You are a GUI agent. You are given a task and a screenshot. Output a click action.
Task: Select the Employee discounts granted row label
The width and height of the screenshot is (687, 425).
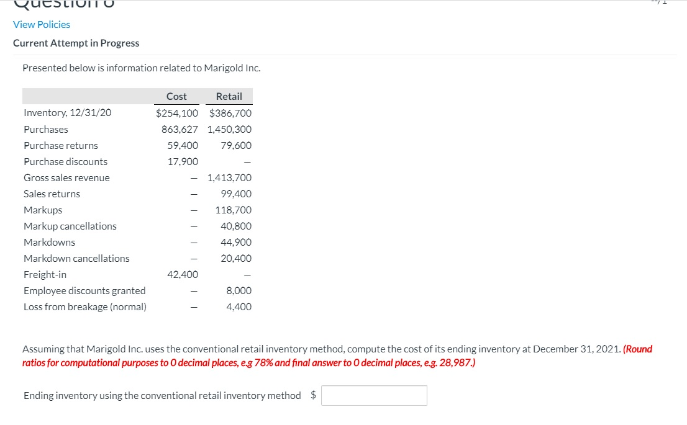(84, 290)
